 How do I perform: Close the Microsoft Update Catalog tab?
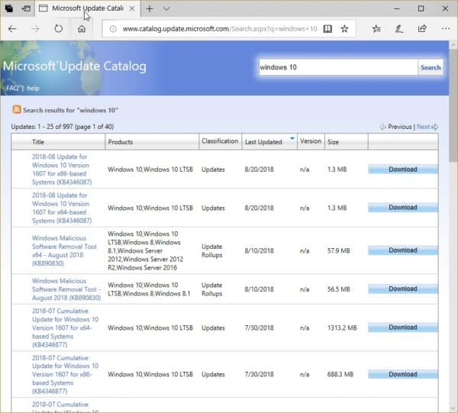tap(132, 8)
